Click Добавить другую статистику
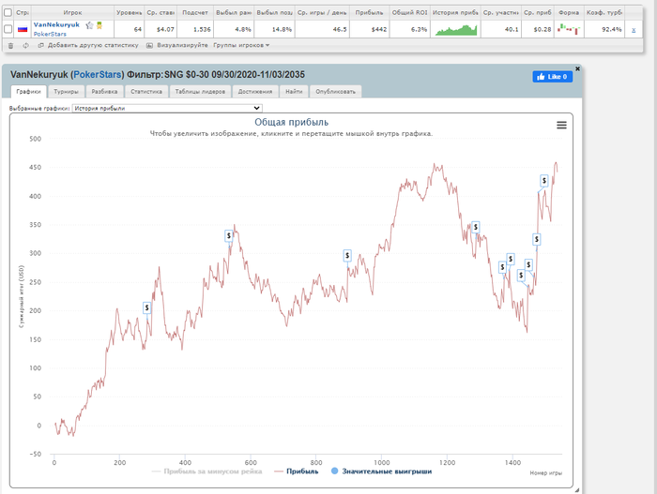Viewport: 657px width, 494px height. point(93,45)
